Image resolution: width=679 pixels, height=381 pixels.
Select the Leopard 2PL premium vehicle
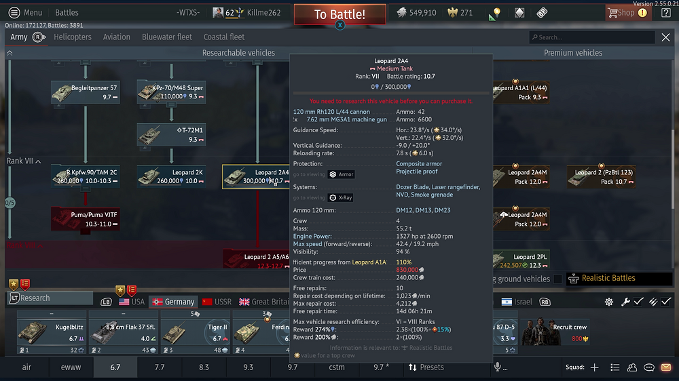[521, 260]
